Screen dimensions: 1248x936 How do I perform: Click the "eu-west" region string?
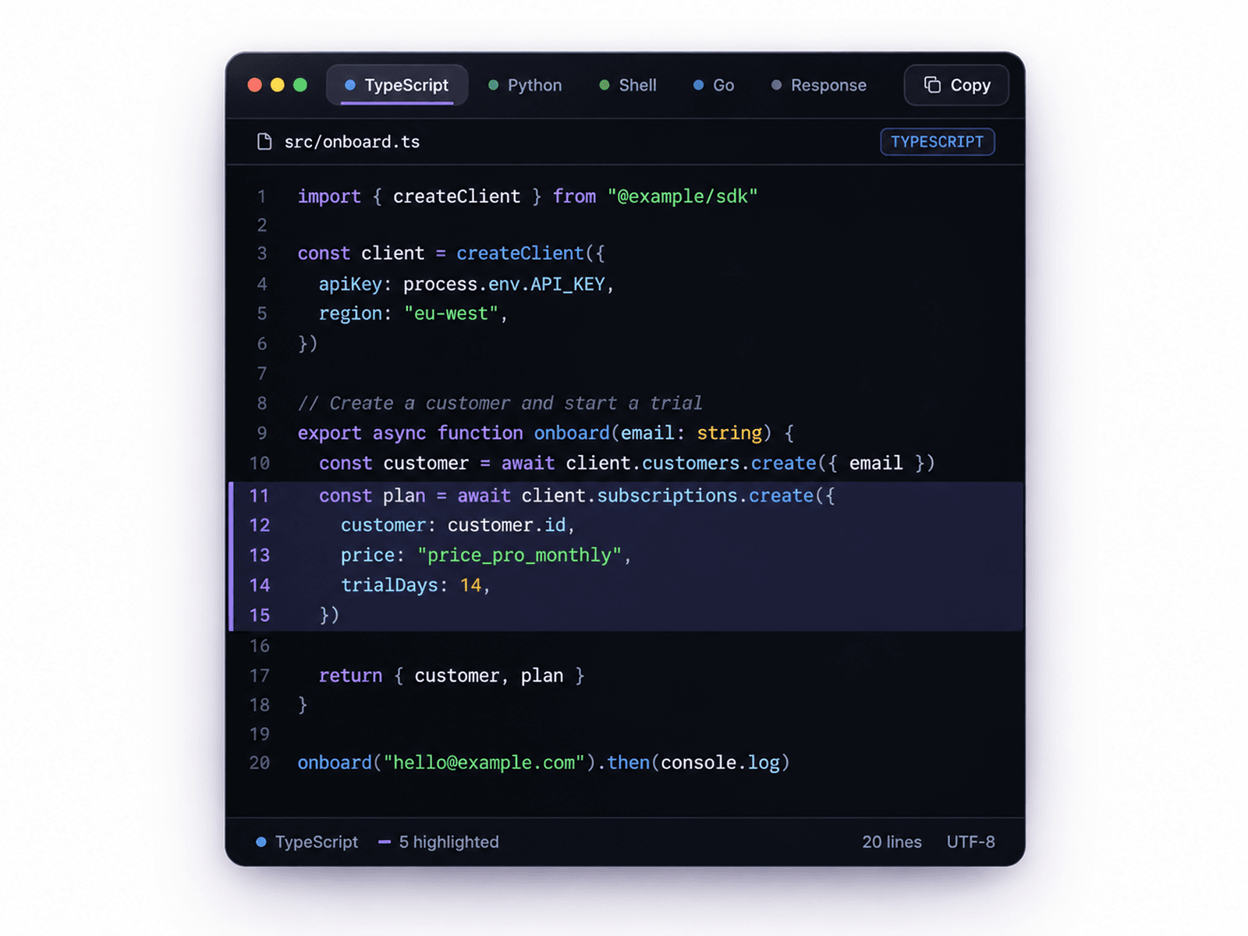pos(451,314)
